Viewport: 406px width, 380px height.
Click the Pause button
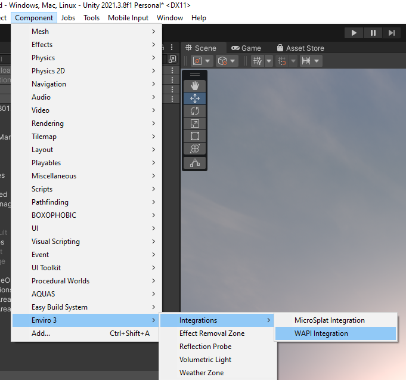[x=373, y=33]
